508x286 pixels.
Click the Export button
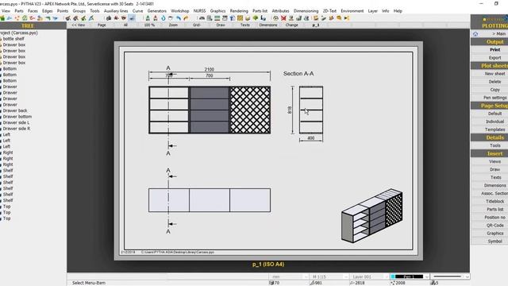(x=495, y=58)
